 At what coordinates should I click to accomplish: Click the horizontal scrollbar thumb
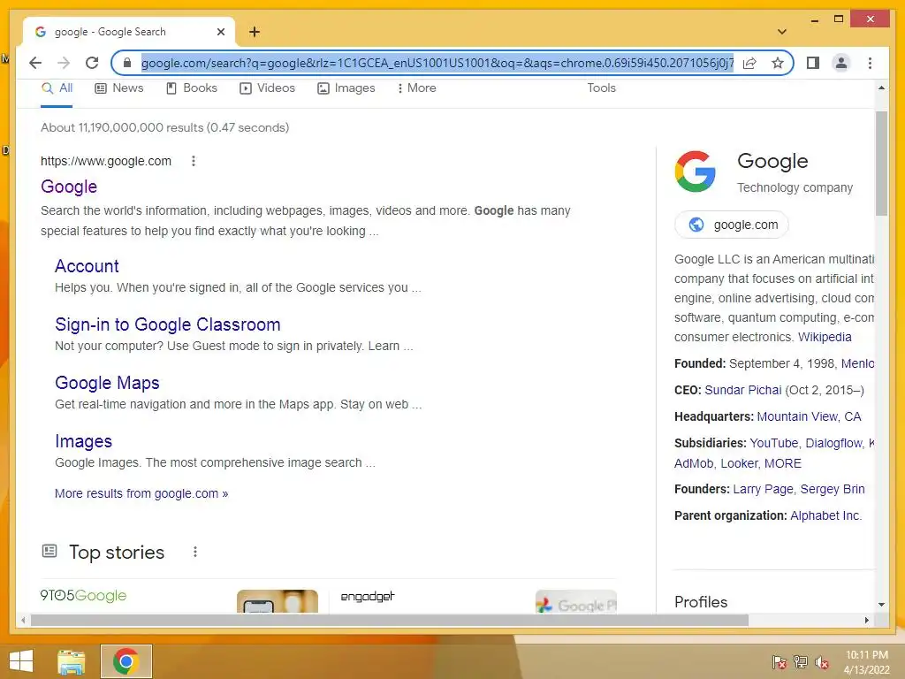390,620
